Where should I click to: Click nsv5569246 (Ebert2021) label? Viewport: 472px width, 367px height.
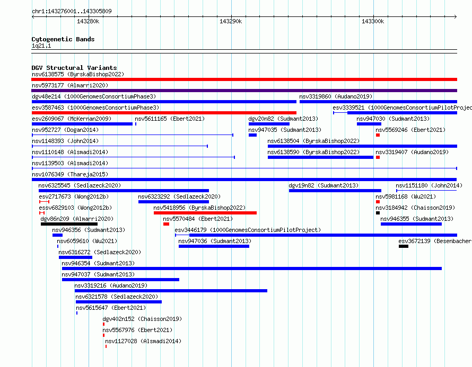410,130
